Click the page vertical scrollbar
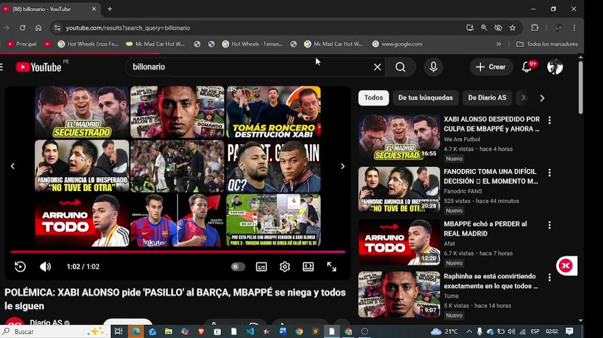This screenshot has width=603, height=338. pos(580,87)
